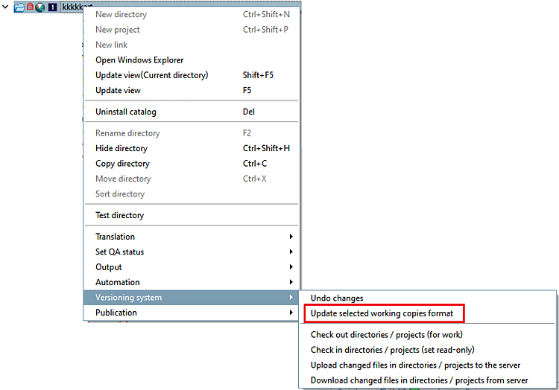Image resolution: width=559 pixels, height=390 pixels.
Task: Select Check out directories / projects (for work)
Action: click(x=386, y=335)
